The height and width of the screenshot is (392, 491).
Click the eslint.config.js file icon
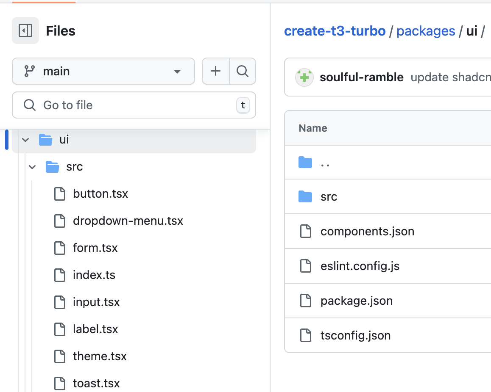tap(306, 266)
